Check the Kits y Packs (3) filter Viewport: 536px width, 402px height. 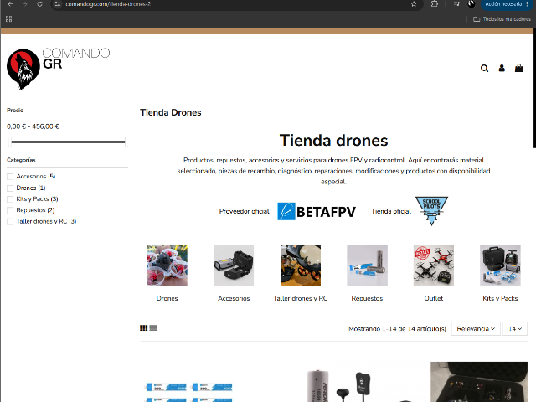tap(10, 199)
